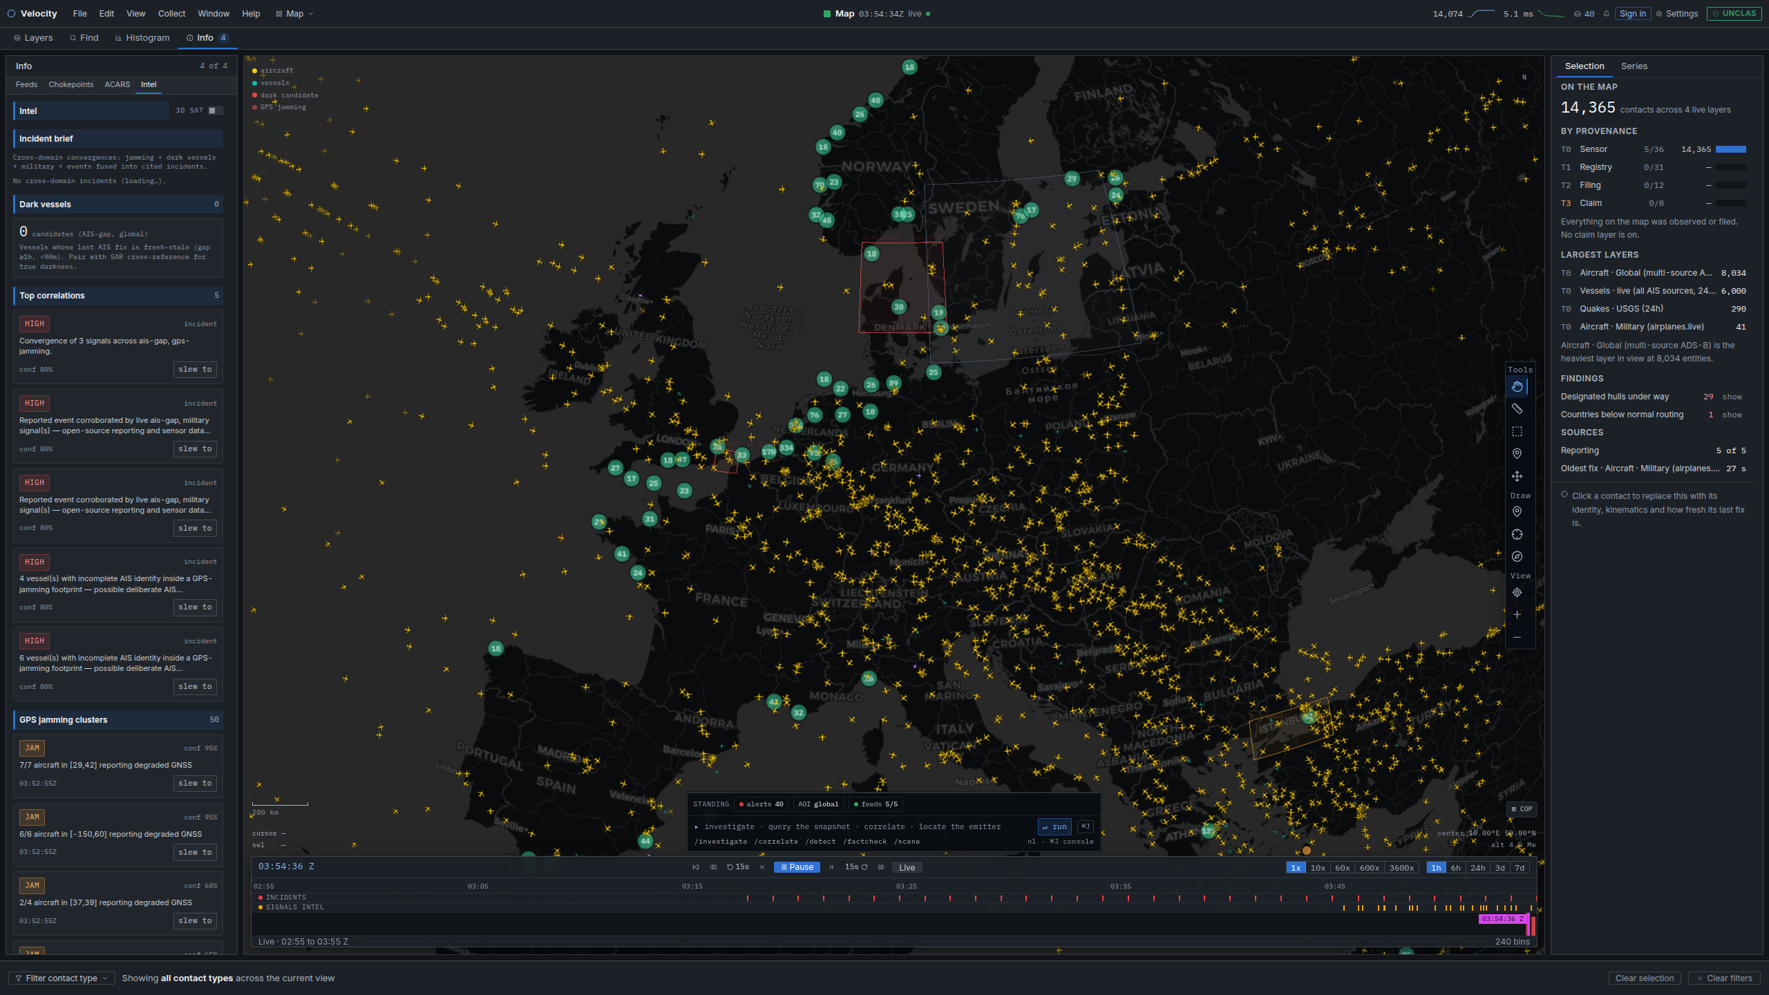Choose the compass draw tool
Screen dimensions: 1769x995
click(x=1517, y=557)
